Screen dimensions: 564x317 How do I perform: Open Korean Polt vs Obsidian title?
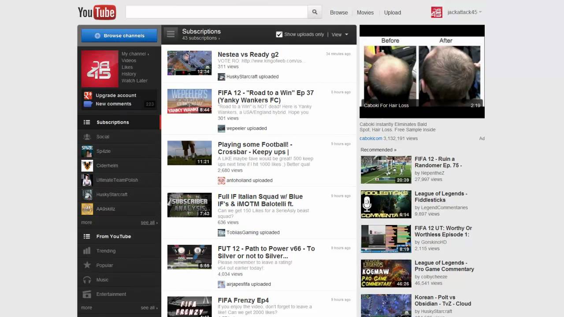tap(443, 300)
